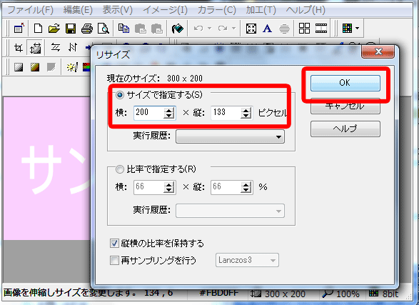Click the brightness sun icon
Image resolution: width=419 pixels, height=305 pixels.
pyautogui.click(x=72, y=67)
